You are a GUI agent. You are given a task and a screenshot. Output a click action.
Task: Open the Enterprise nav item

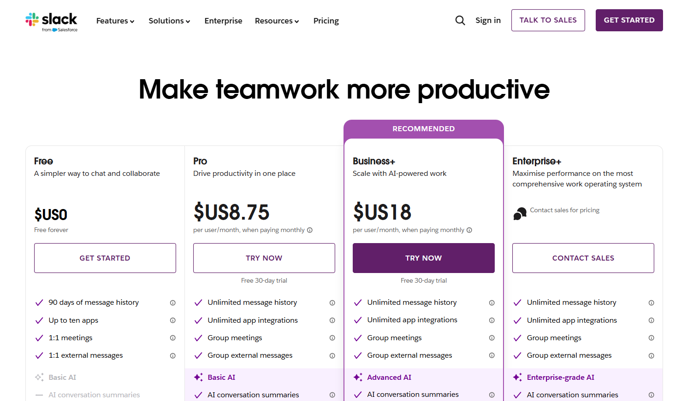[x=223, y=21]
